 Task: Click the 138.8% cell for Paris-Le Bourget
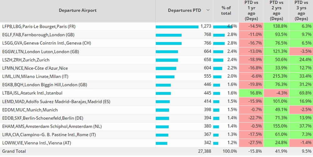click(276, 26)
